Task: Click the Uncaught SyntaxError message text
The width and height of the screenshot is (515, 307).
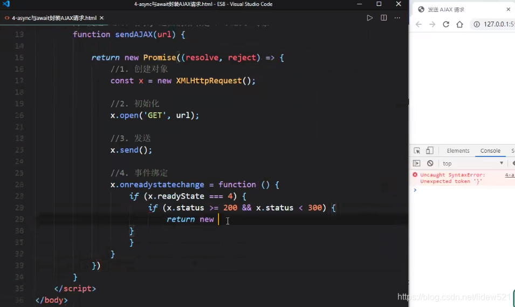Action: [x=452, y=178]
